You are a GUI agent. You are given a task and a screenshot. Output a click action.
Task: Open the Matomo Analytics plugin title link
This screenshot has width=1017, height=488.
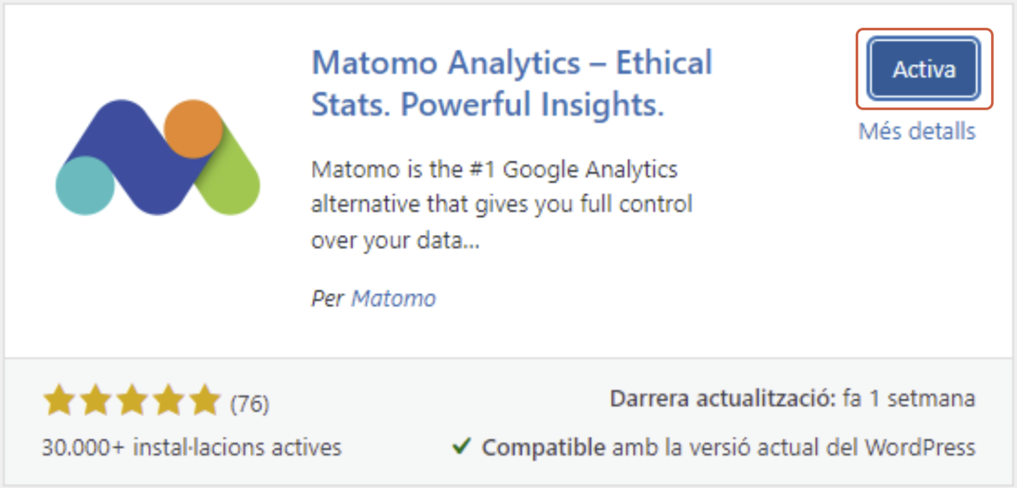pos(511,84)
